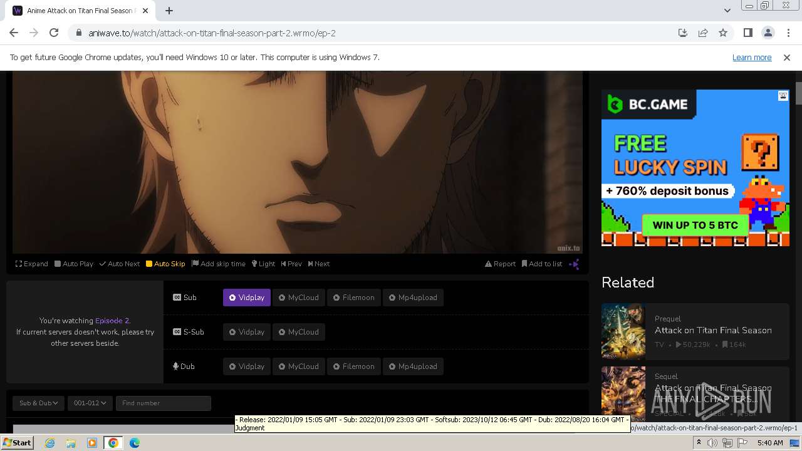Open BC.GAME free lucky spin ad
Screen dimensions: 802x451
pos(695,168)
